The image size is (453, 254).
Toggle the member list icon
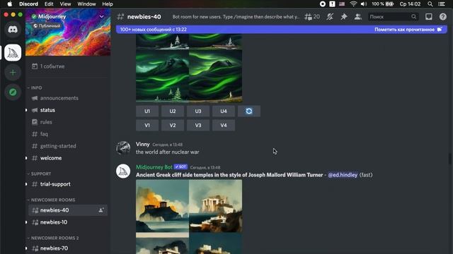358,17
